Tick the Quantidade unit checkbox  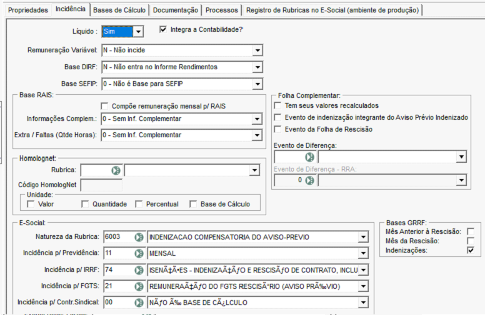(85, 204)
